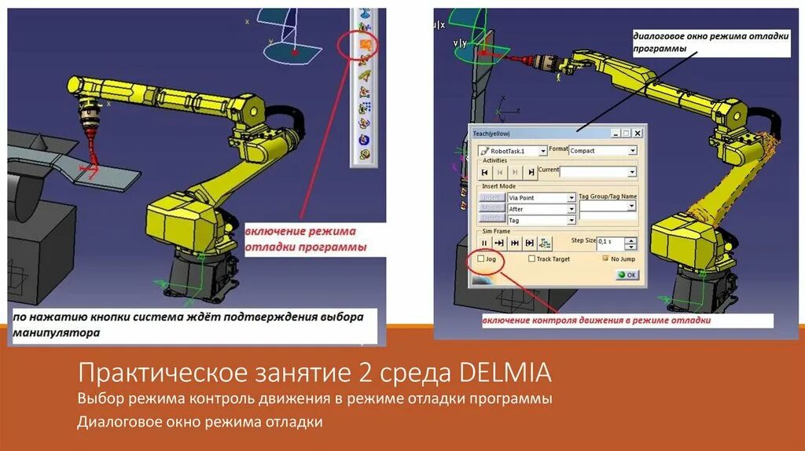The image size is (805, 451).
Task: Click the slide title 'Практическое занятие 2 среда DELMIA'
Action: pos(314,372)
